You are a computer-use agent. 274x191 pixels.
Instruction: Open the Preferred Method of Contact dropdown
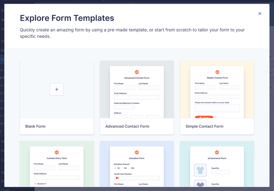pyautogui.click(x=124, y=107)
